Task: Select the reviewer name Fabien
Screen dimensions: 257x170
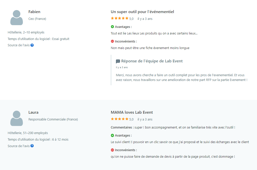Action: 34,12
